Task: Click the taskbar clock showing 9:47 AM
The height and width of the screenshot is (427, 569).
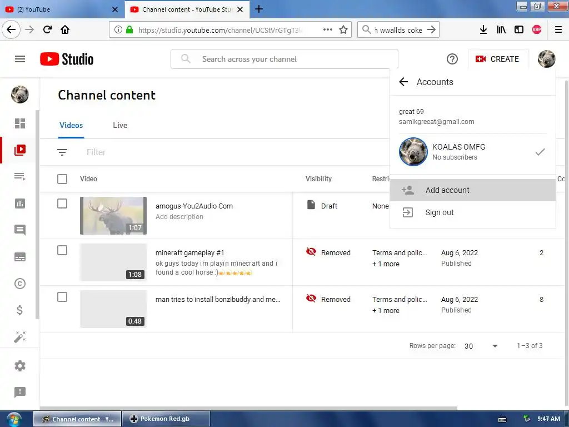Action: (x=548, y=419)
